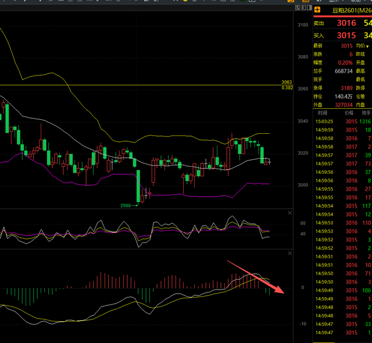Select the 外盘 value 327034
Image resolution: width=372 pixels, height=343 pixels.
[344, 105]
